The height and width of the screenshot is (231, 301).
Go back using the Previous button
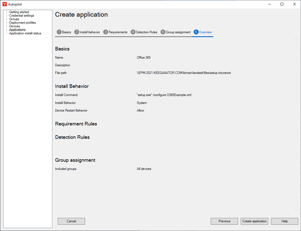point(224,221)
